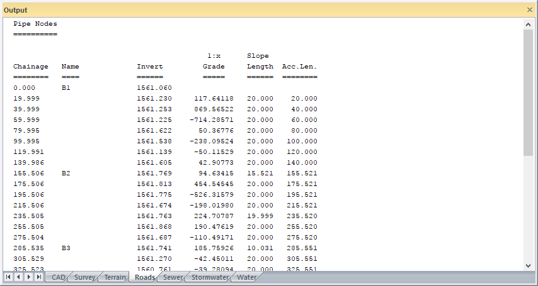Click the B2 node name entry

[66, 173]
